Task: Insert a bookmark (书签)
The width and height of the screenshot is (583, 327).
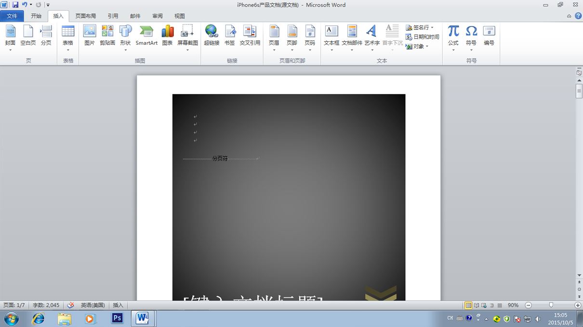Action: pyautogui.click(x=230, y=36)
